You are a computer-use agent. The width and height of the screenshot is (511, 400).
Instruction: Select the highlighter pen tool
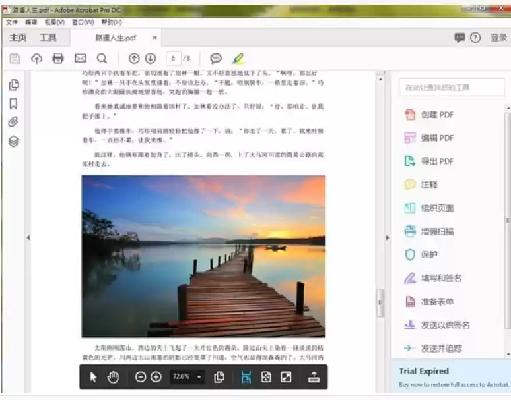pyautogui.click(x=238, y=58)
